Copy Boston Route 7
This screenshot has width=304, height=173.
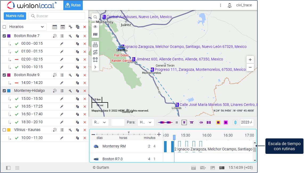(x=77, y=36)
